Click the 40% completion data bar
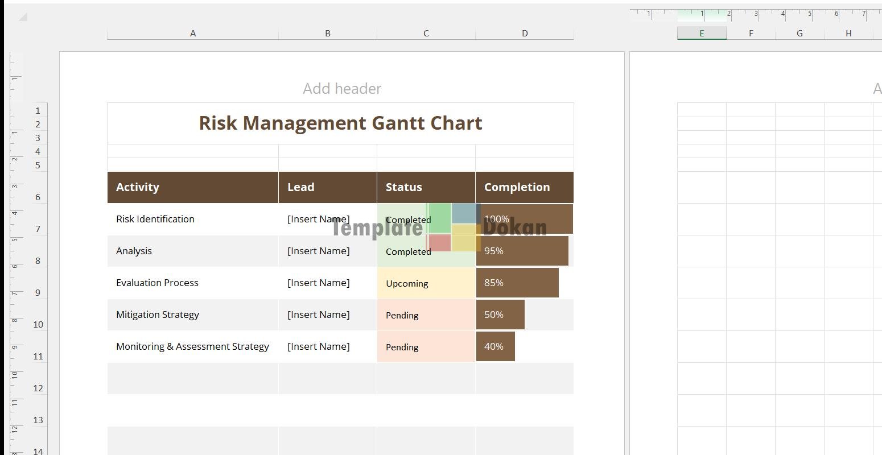This screenshot has width=882, height=455. click(495, 346)
